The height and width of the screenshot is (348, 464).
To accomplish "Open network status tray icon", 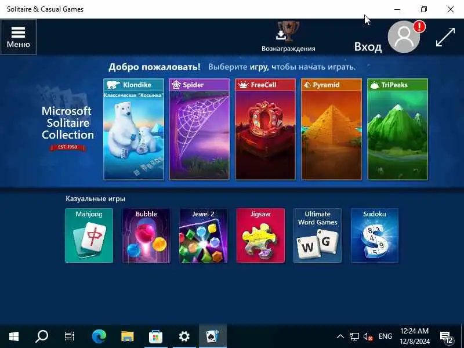I will click(354, 336).
